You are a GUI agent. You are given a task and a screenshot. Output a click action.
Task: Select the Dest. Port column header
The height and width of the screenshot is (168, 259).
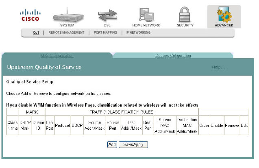148,125
